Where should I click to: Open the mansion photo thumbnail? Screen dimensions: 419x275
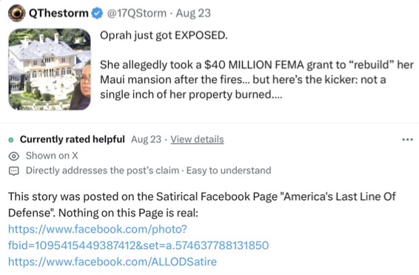(x=50, y=69)
